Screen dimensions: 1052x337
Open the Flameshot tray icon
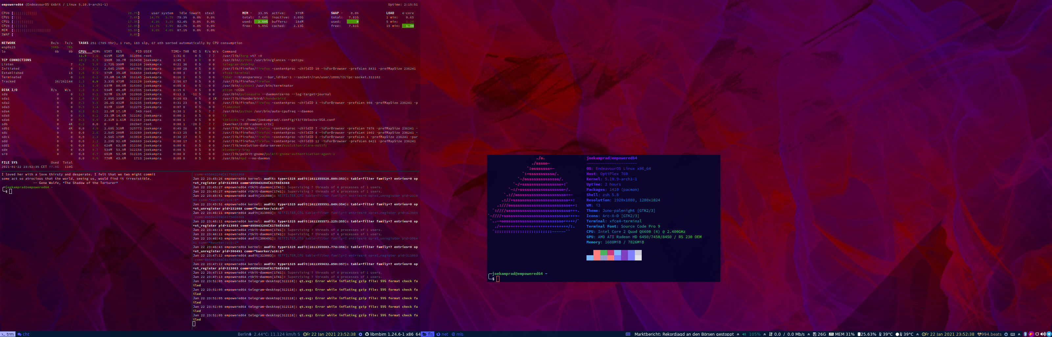point(1032,334)
